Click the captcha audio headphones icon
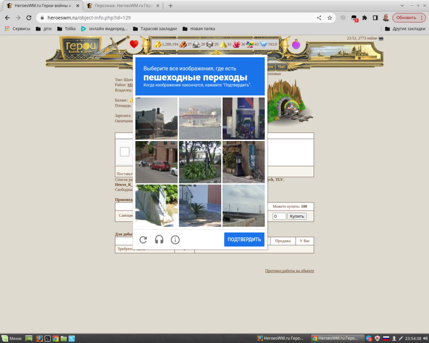The image size is (429, 343). point(159,240)
